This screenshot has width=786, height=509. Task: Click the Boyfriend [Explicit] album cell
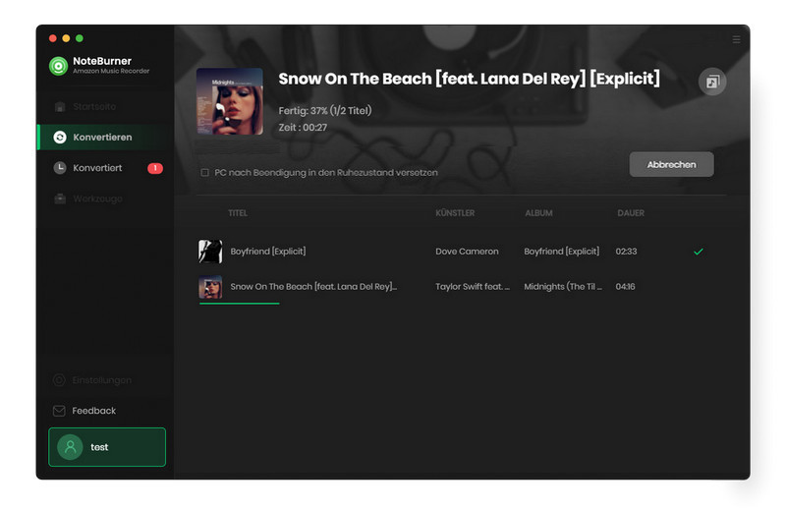(x=561, y=252)
